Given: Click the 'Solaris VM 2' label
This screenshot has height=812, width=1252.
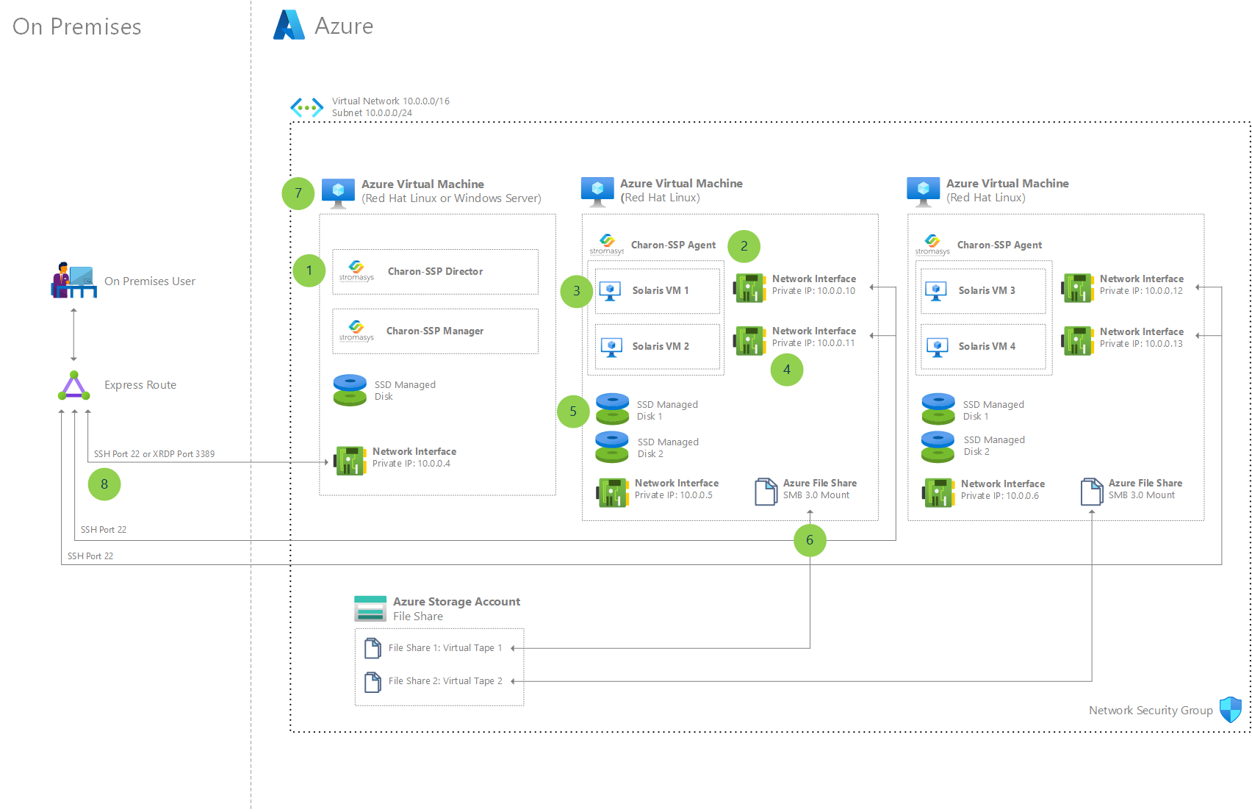Looking at the screenshot, I should (661, 347).
